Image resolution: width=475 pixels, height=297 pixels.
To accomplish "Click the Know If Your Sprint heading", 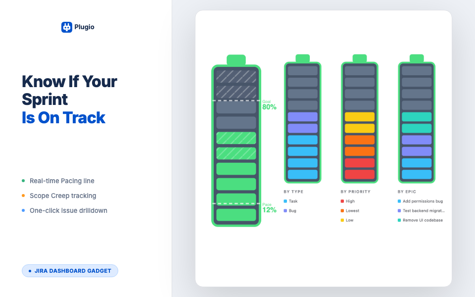I will tap(69, 90).
